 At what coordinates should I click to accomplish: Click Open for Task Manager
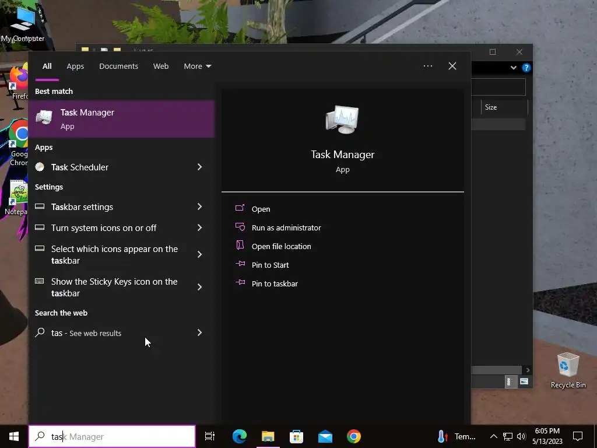pyautogui.click(x=261, y=209)
